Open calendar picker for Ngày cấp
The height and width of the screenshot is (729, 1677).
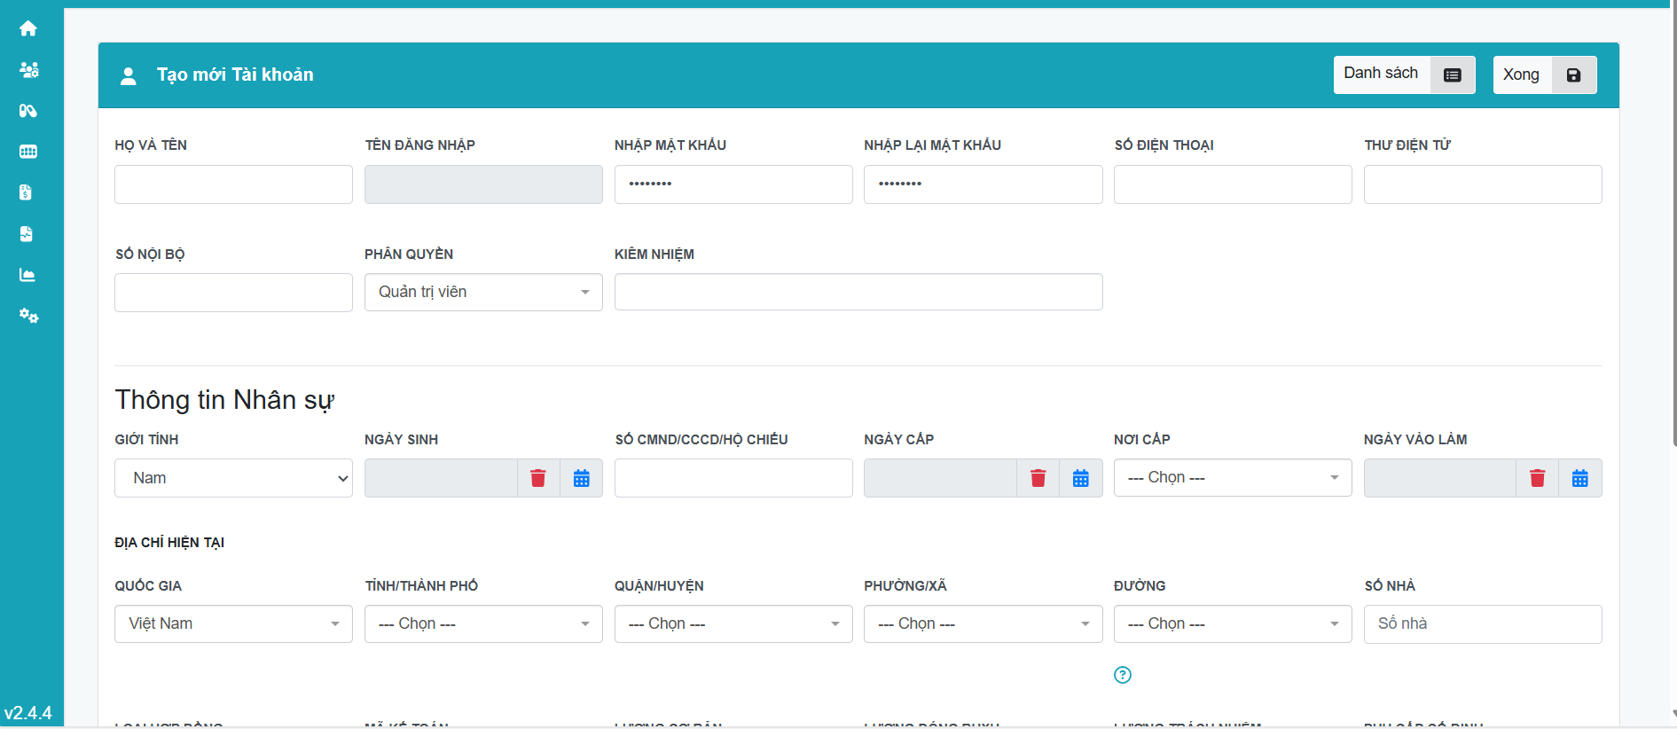pyautogui.click(x=1080, y=478)
